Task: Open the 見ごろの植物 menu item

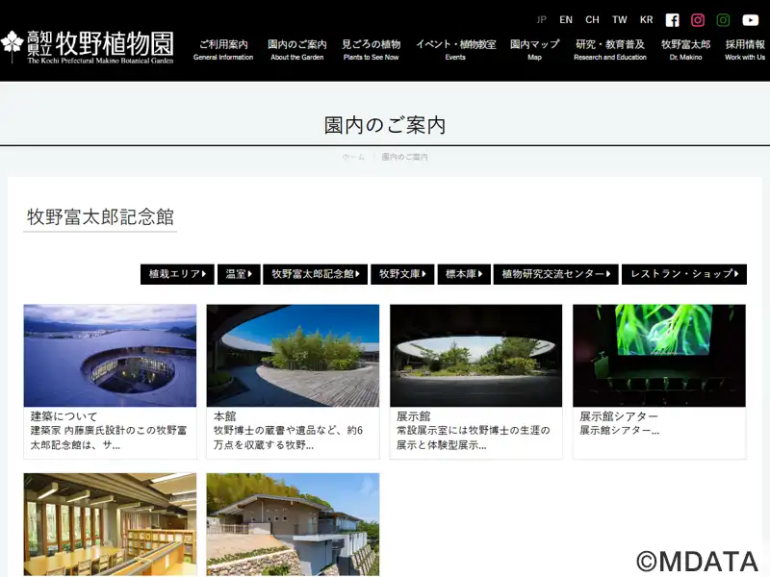Action: point(371,50)
